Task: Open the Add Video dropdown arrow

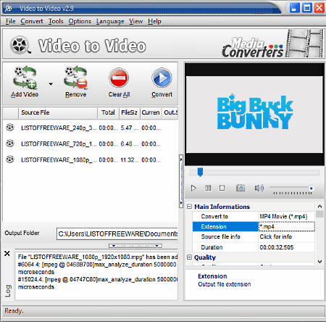Action: [51, 84]
